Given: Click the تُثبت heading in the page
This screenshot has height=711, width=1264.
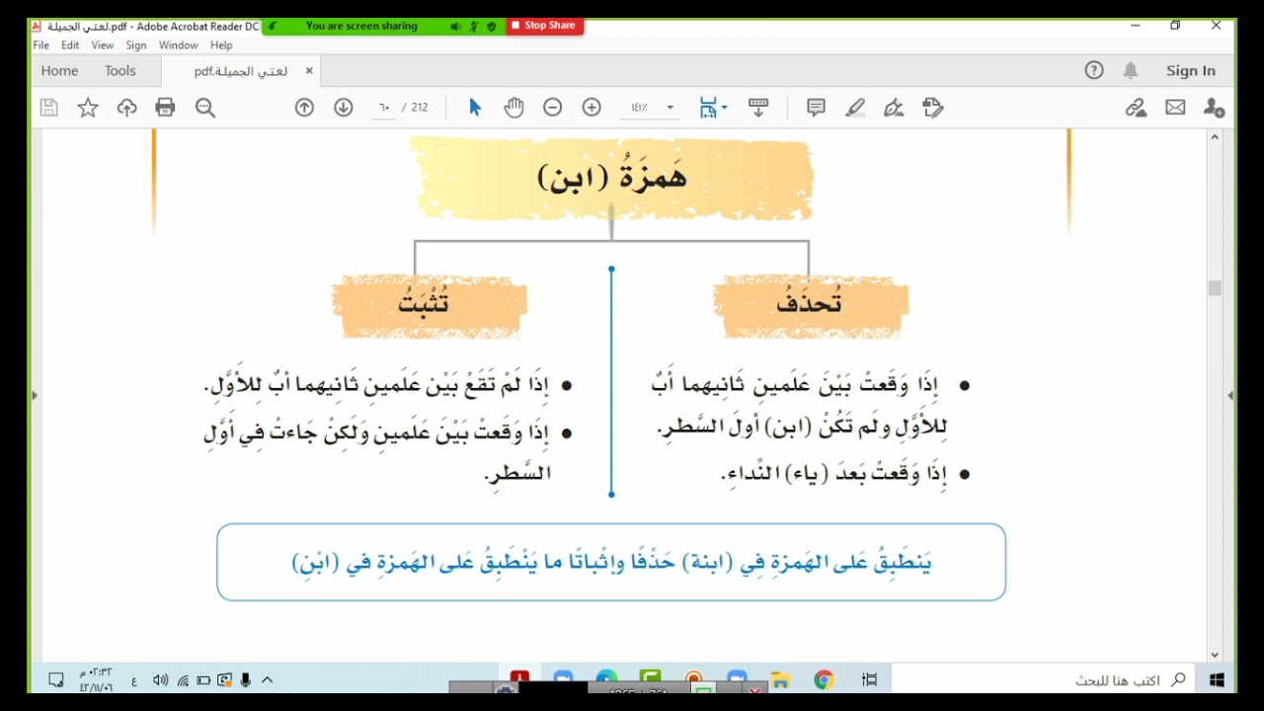Looking at the screenshot, I should tap(424, 301).
